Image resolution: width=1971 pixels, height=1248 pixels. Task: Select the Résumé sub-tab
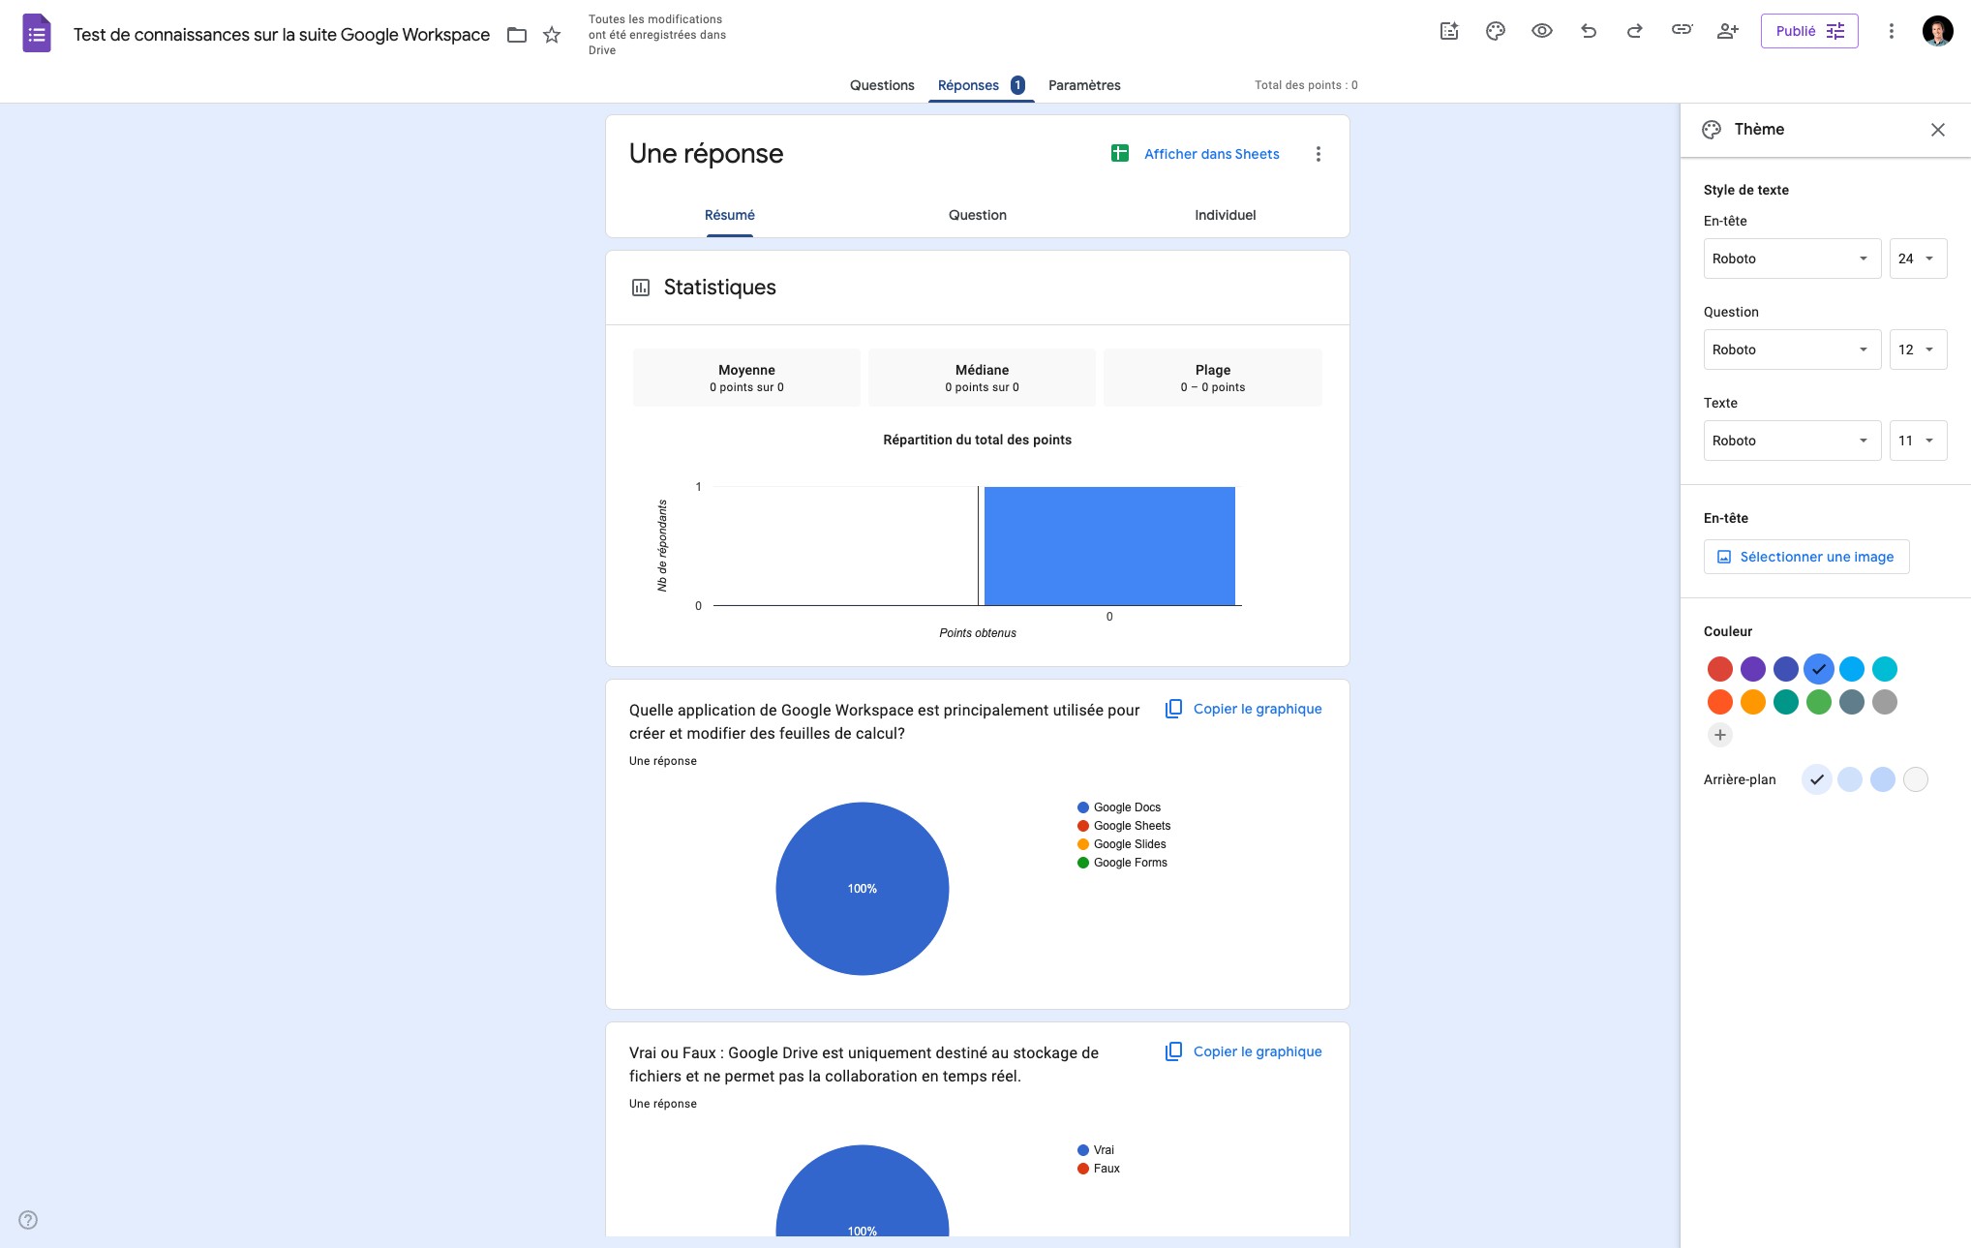tap(730, 215)
